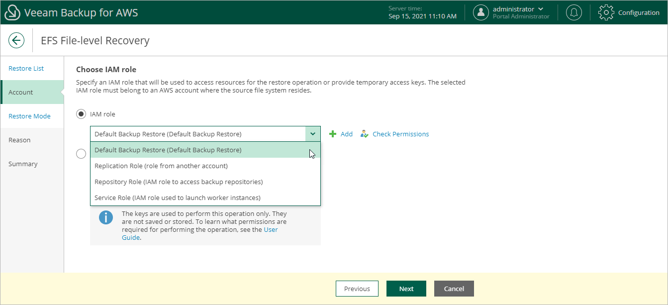Go to the Restore List step

26,68
